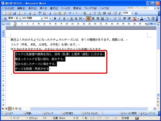The width and height of the screenshot is (161, 121).
Task: Switch to Normal view button at bottom left
Action: [3, 109]
